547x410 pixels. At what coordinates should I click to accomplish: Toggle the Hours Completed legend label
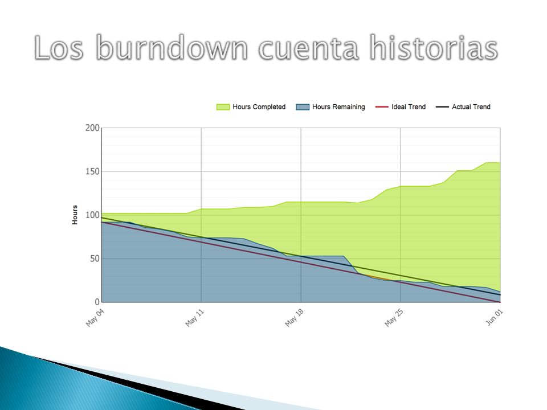259,107
